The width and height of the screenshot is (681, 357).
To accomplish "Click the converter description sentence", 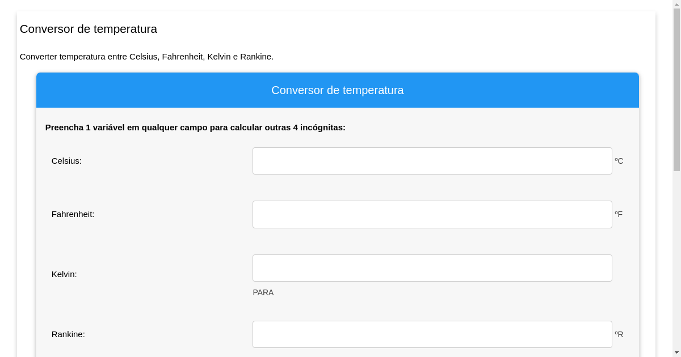I will (x=146, y=57).
